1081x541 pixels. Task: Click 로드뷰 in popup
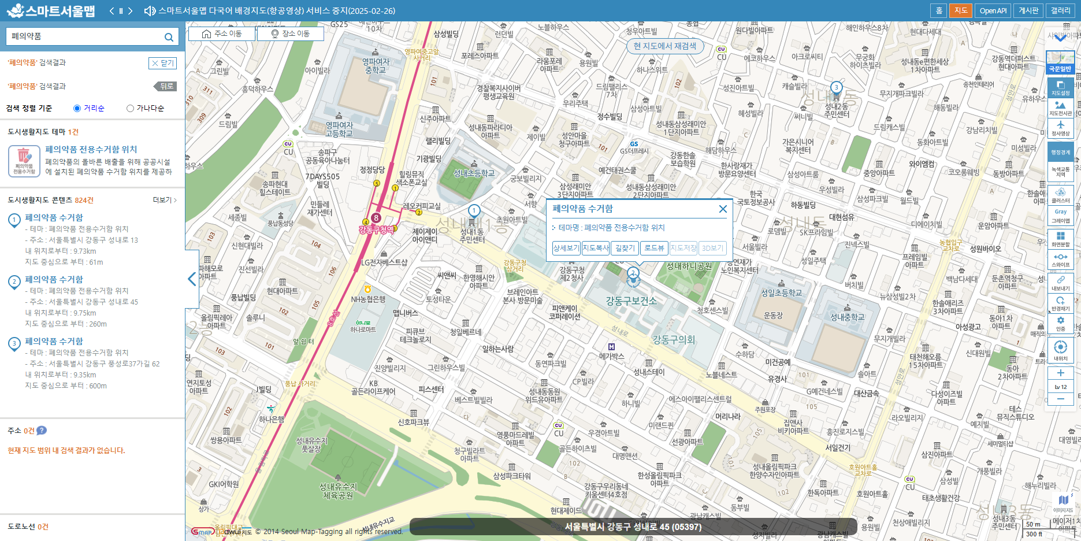tap(654, 248)
